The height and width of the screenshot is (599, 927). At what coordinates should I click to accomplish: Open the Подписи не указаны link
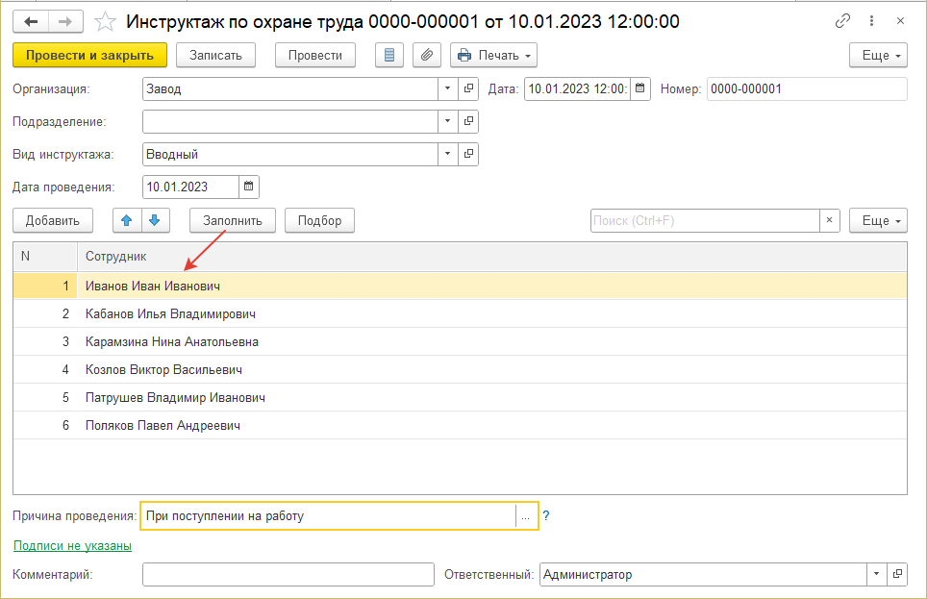(72, 546)
